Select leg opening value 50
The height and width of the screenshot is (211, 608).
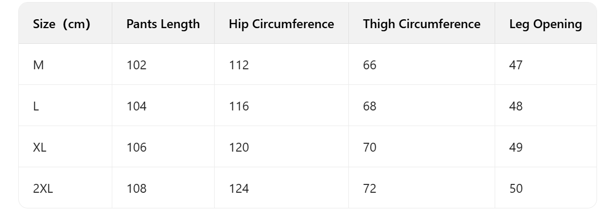516,189
